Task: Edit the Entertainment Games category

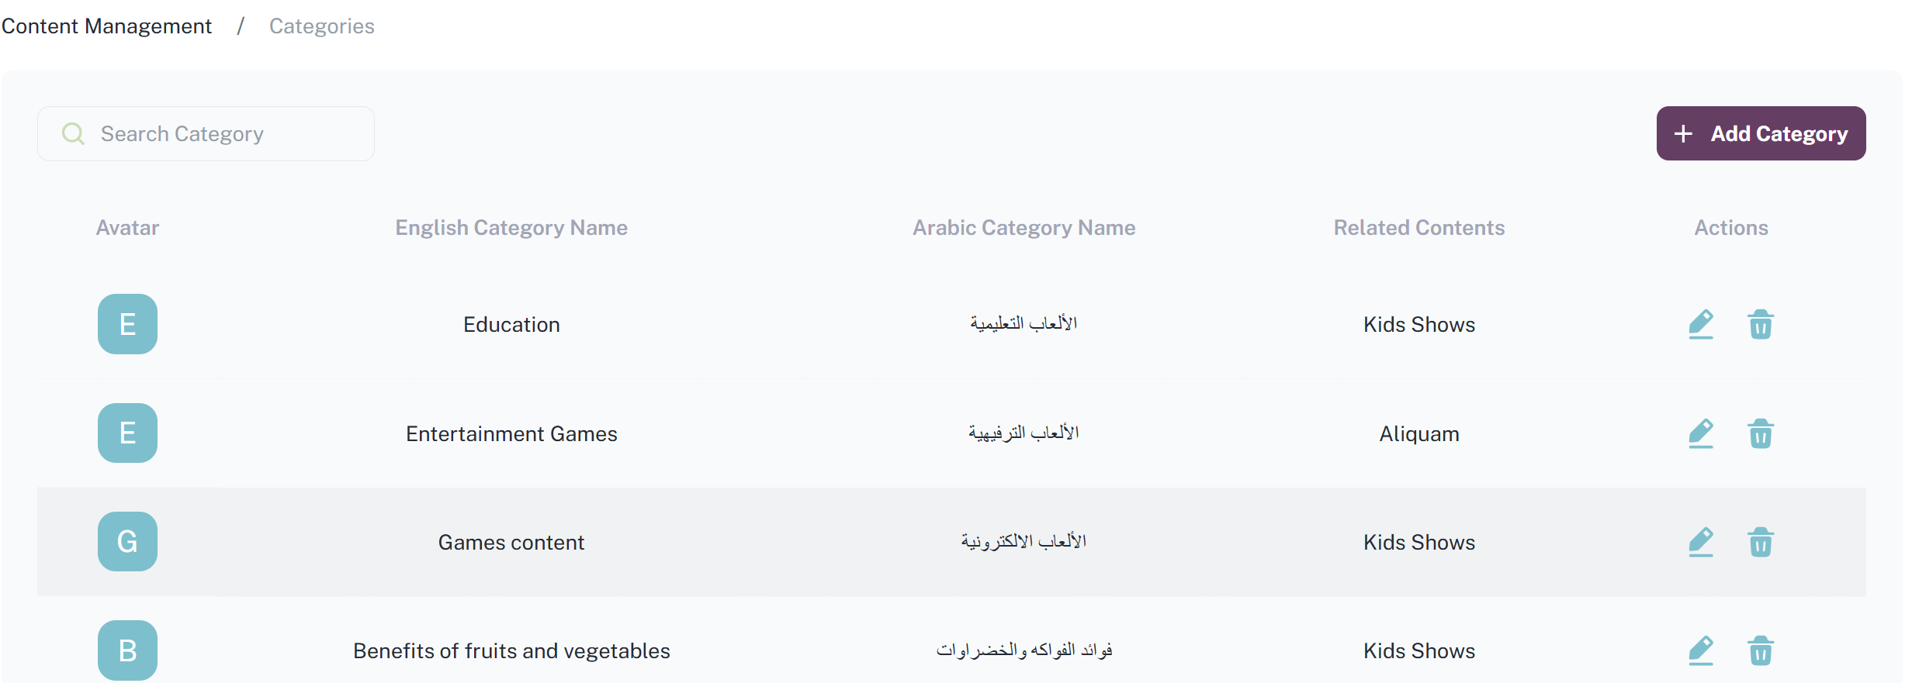Action: [1700, 433]
